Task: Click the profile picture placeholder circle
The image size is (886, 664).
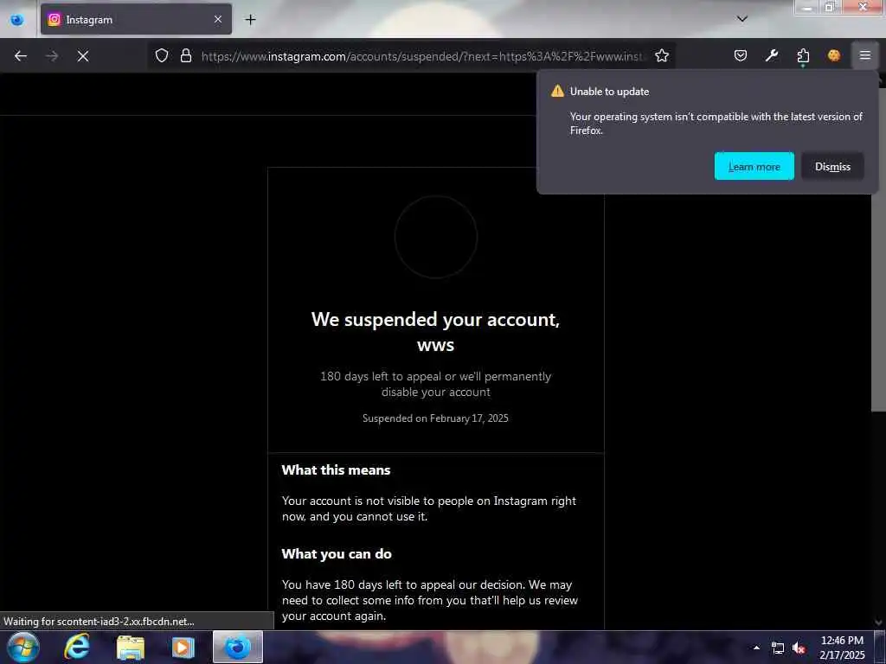Action: click(x=436, y=237)
